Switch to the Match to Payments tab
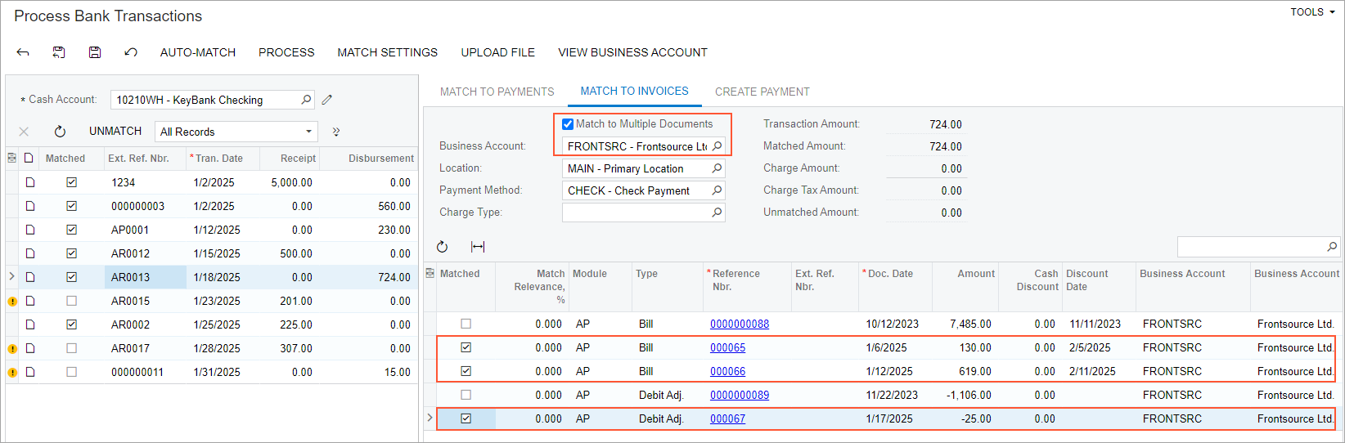Screen dimensions: 1345x443 tap(497, 92)
